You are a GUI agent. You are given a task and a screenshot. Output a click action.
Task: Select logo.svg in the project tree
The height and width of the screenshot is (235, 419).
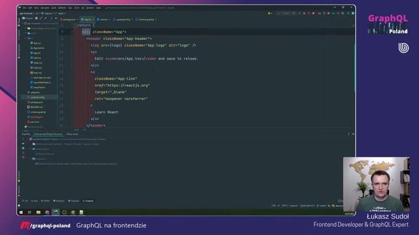36,72
